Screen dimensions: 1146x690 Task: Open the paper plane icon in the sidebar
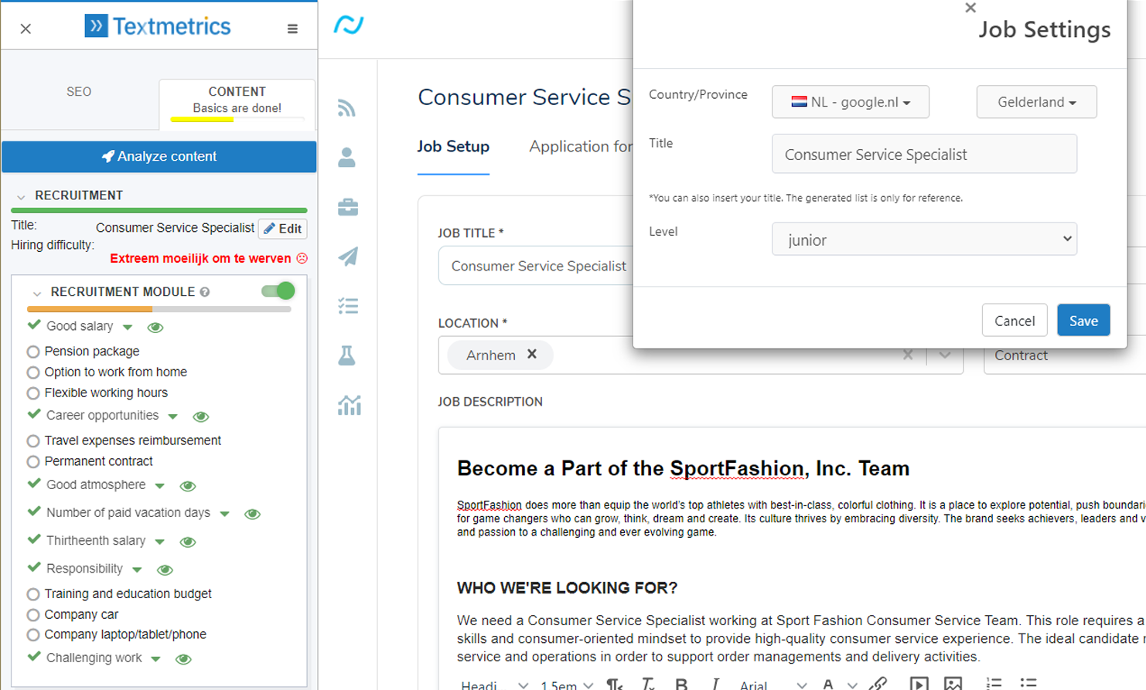(348, 257)
